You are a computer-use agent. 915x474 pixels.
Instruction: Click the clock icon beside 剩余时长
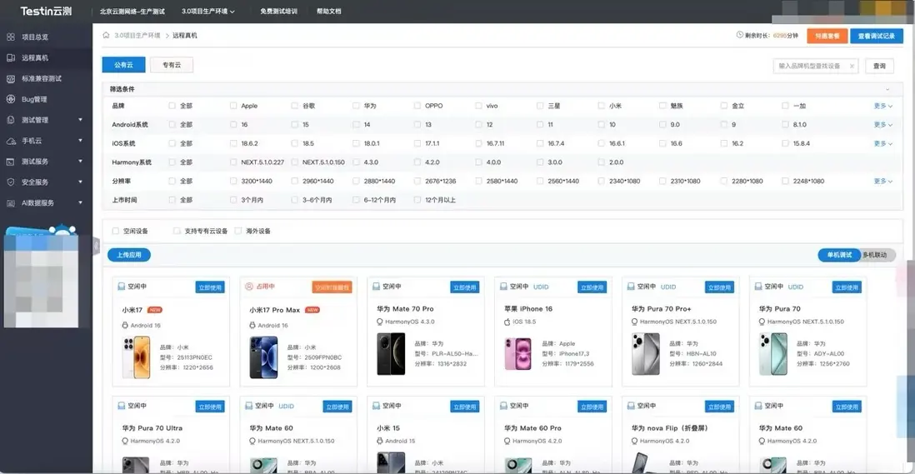click(739, 35)
